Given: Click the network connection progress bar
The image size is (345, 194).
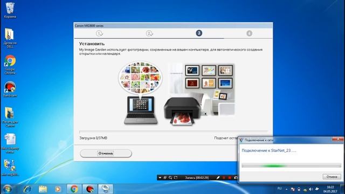Looking at the screenshot, I should [291, 165].
